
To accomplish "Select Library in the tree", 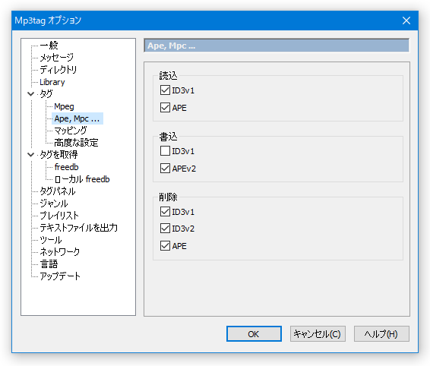I will tap(52, 82).
